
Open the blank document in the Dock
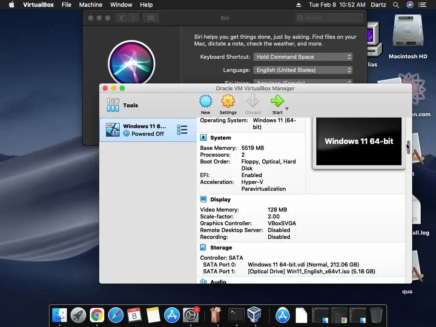coord(301,315)
